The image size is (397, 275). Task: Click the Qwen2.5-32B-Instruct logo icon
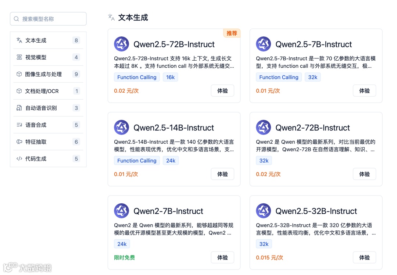point(264,211)
